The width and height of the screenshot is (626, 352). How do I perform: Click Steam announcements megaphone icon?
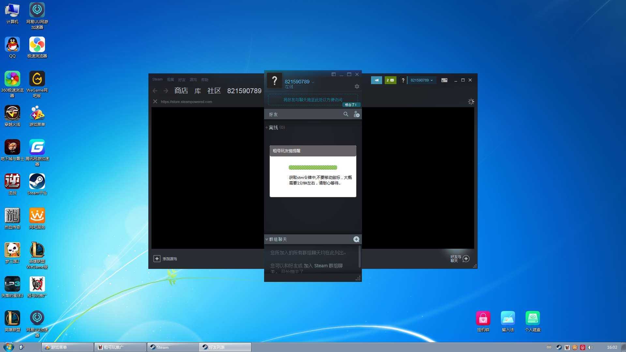(x=377, y=80)
